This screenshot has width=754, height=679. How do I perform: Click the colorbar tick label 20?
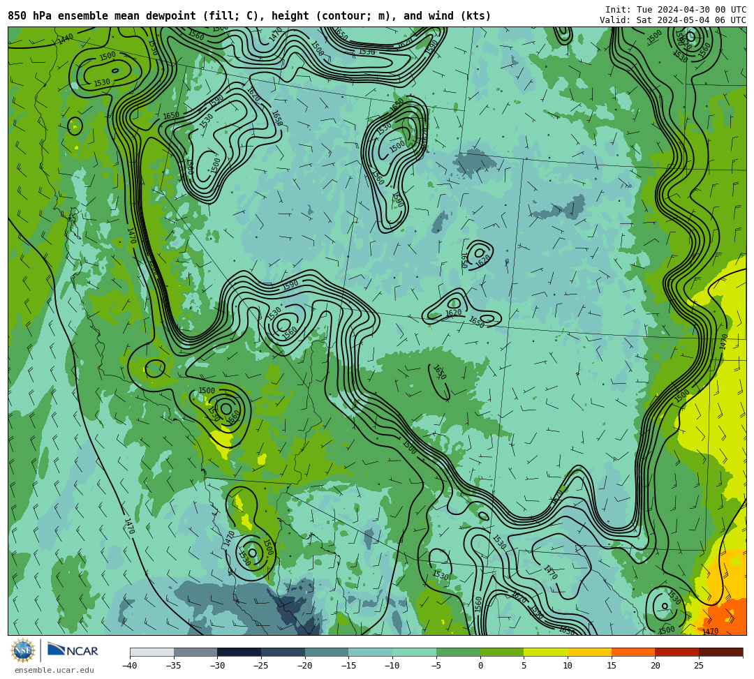(x=655, y=666)
